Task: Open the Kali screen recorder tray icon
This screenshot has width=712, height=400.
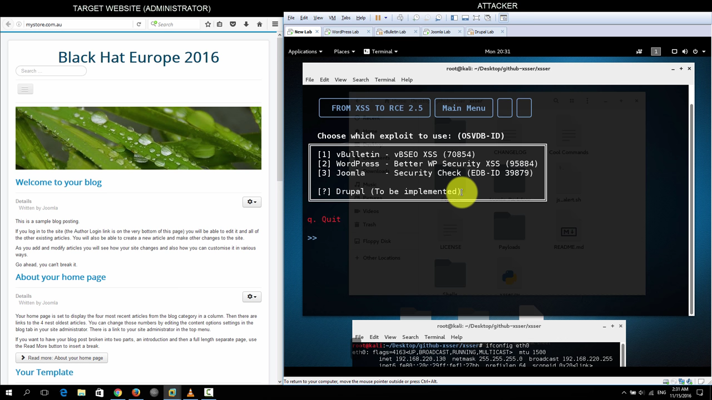Action: tap(639, 51)
